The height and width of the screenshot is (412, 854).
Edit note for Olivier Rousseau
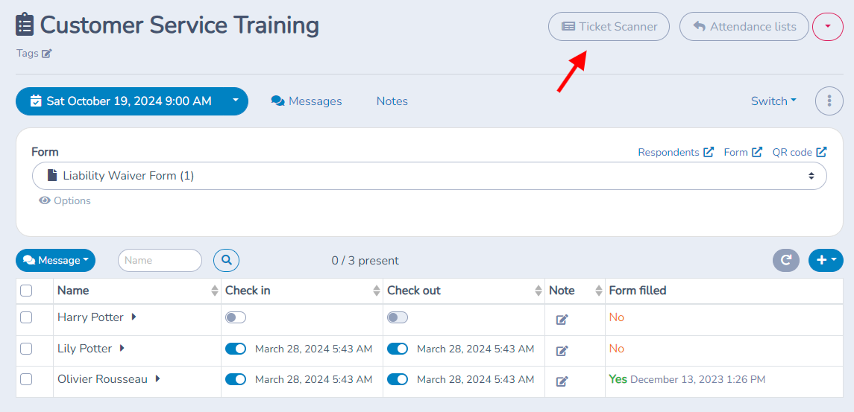pyautogui.click(x=562, y=381)
